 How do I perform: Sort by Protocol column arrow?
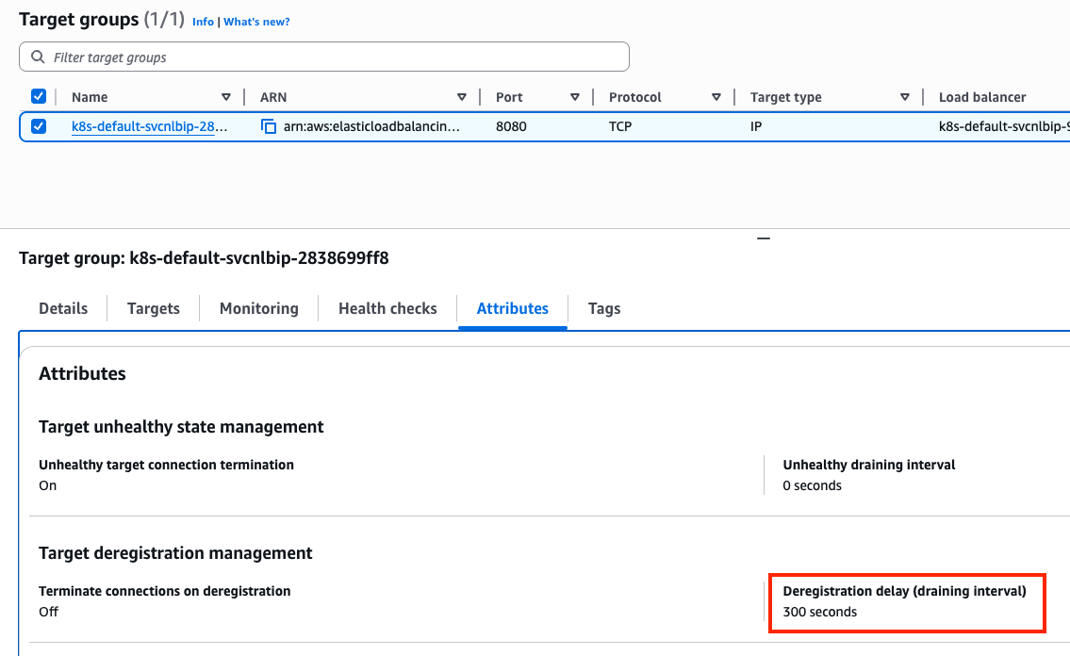pos(716,97)
